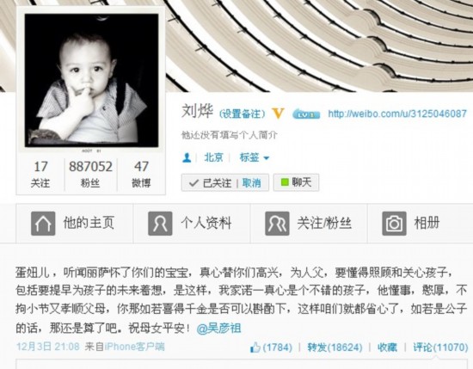Click the house icon beside 他的主页

pos(43,224)
